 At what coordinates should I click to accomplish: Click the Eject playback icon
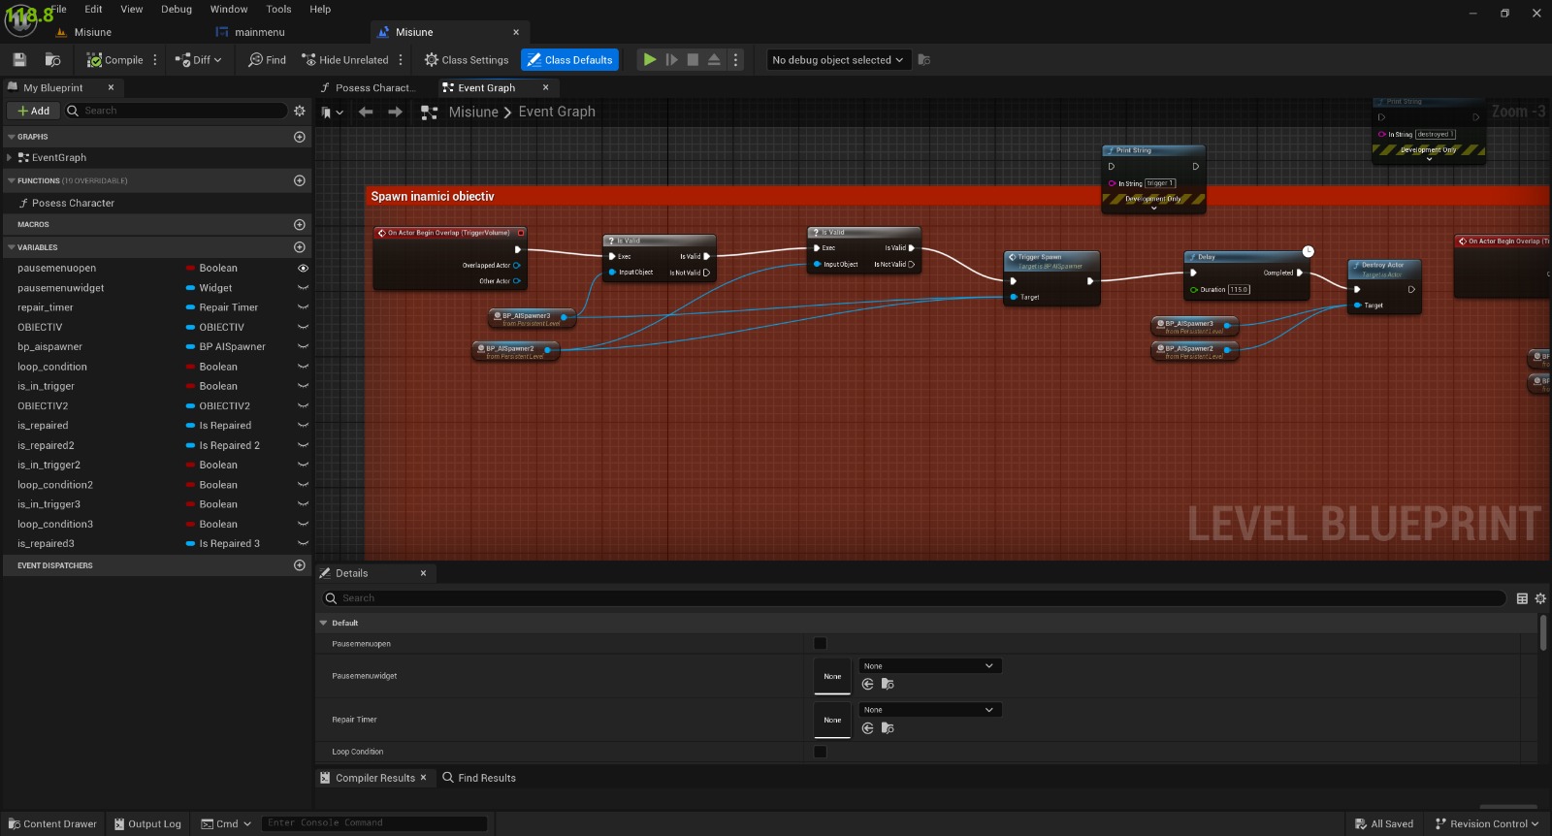coord(714,60)
